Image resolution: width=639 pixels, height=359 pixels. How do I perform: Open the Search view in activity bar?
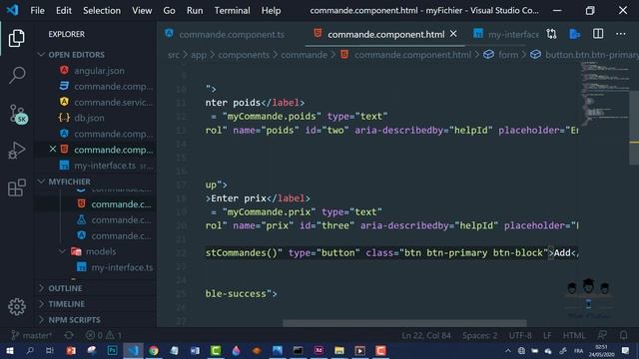17,75
